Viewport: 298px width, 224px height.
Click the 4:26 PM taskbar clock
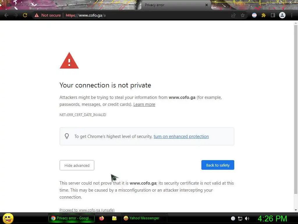click(x=272, y=218)
